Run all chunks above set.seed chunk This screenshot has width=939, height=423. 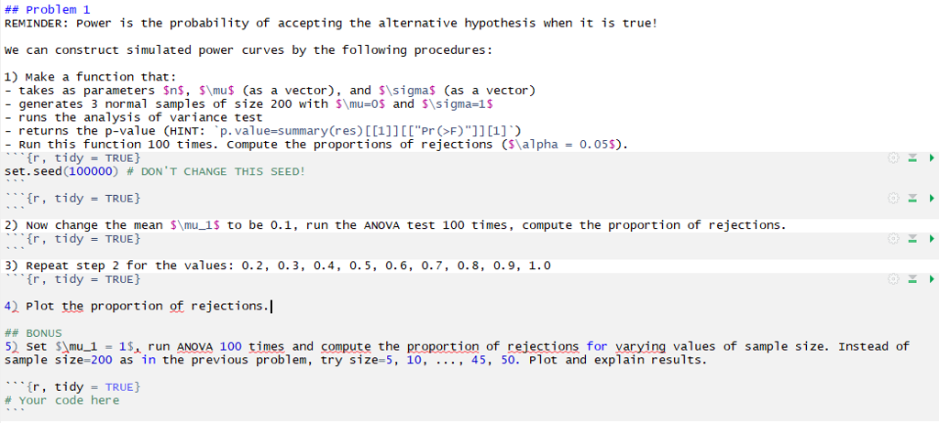coord(913,158)
